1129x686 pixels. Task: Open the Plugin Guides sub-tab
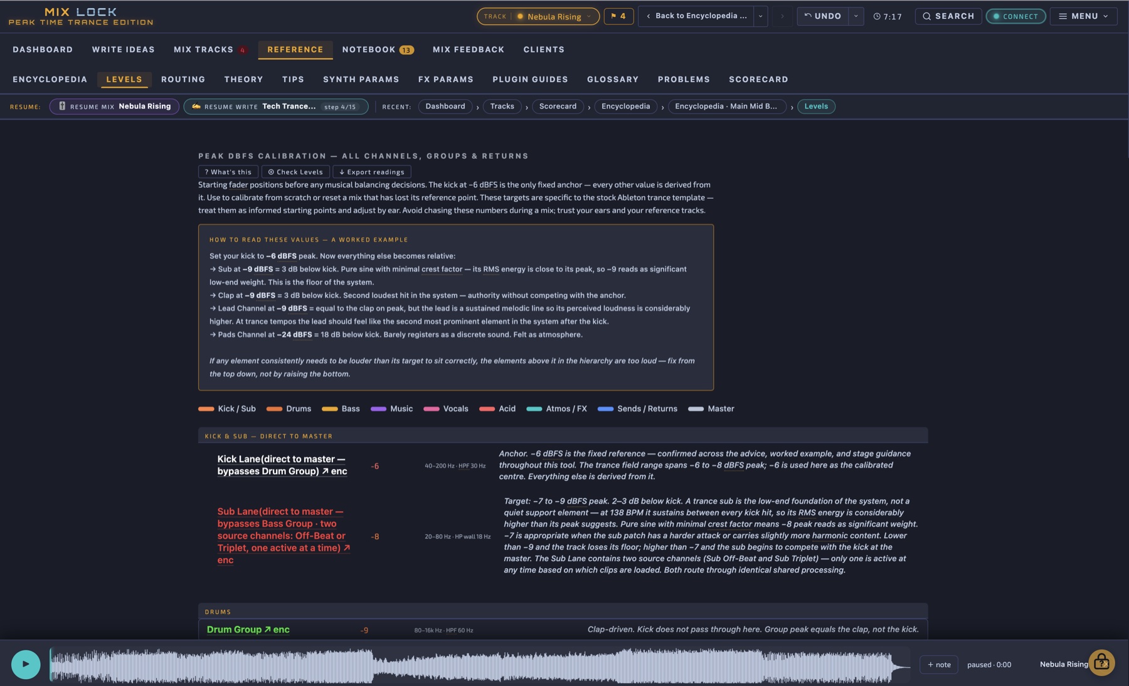[x=530, y=80]
